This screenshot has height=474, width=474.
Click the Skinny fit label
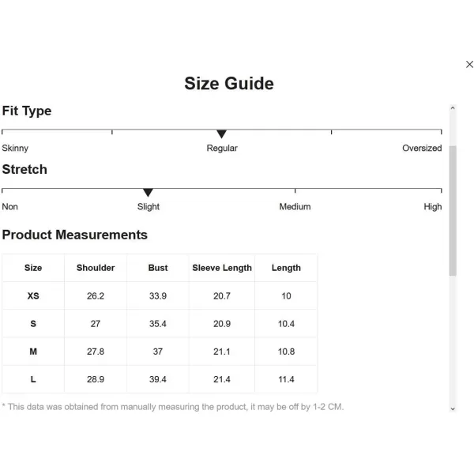(x=15, y=149)
